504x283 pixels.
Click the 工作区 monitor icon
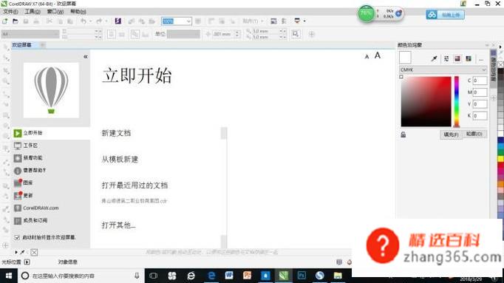(x=17, y=146)
